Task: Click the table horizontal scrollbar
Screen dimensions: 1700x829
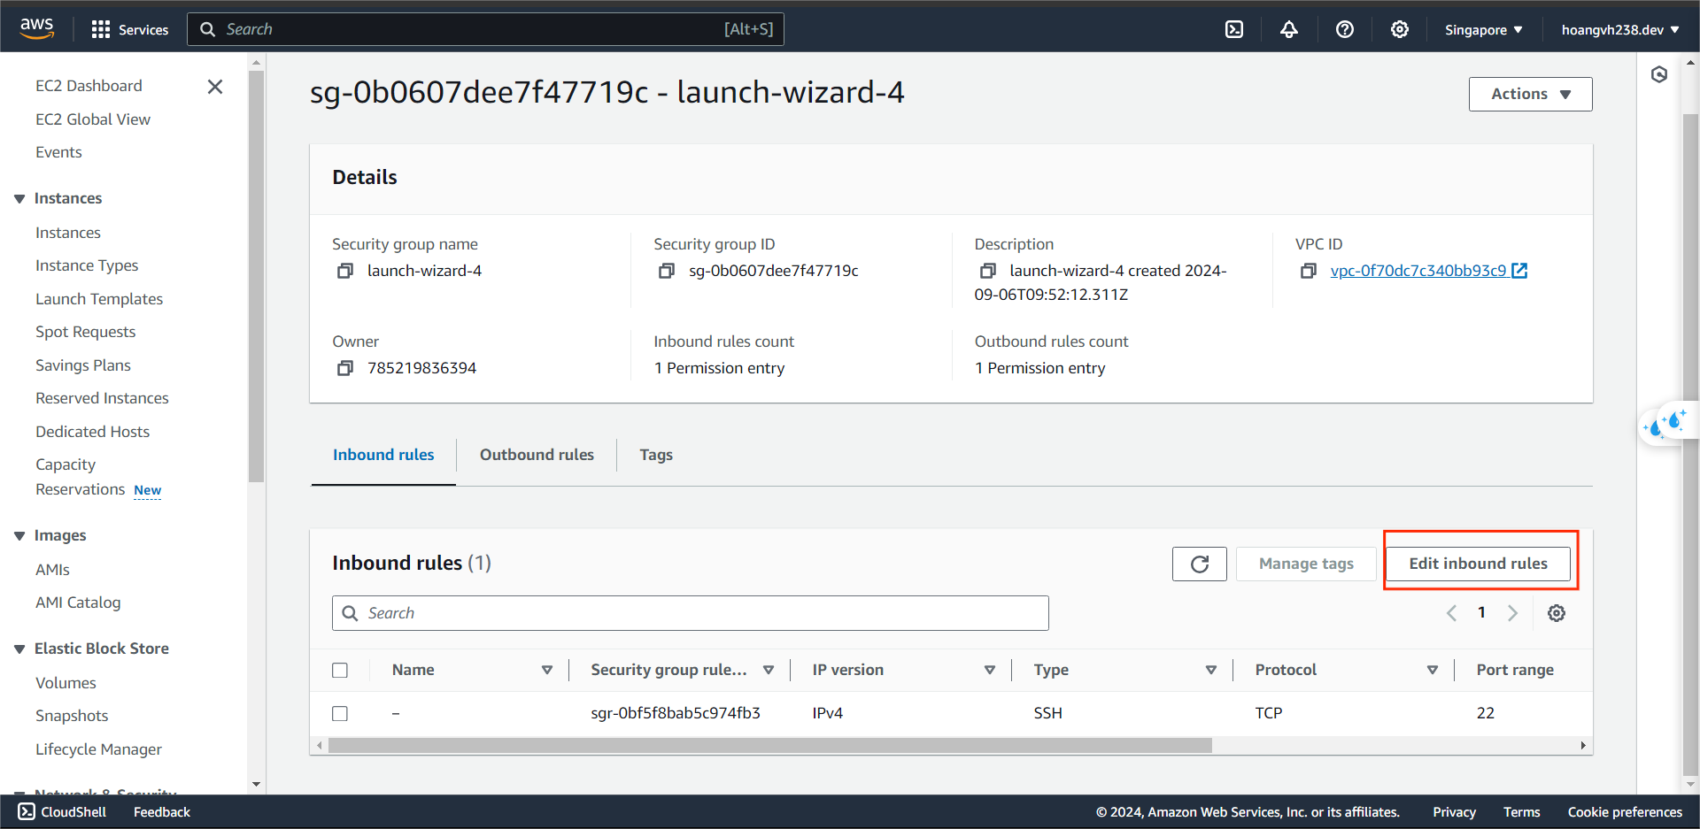Action: [769, 746]
